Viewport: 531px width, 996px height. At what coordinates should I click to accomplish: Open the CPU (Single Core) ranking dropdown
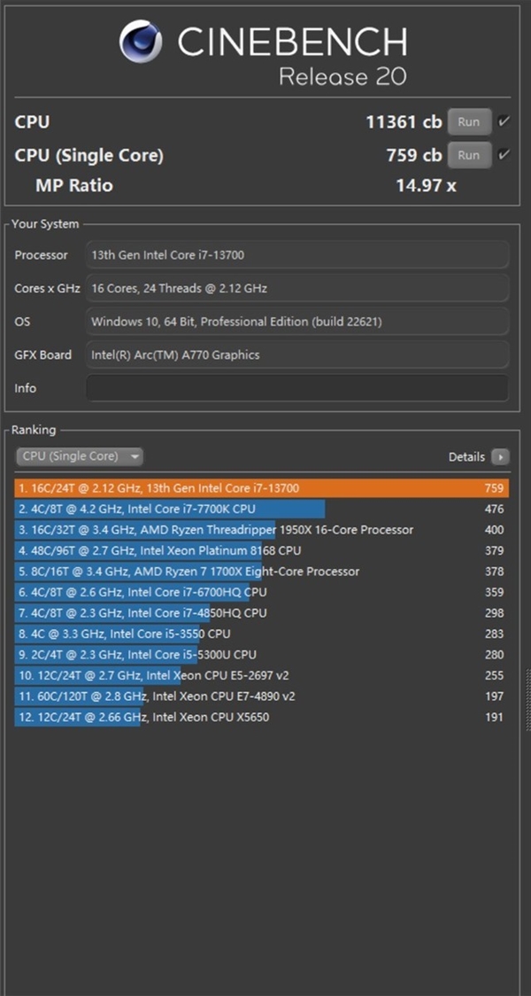80,456
